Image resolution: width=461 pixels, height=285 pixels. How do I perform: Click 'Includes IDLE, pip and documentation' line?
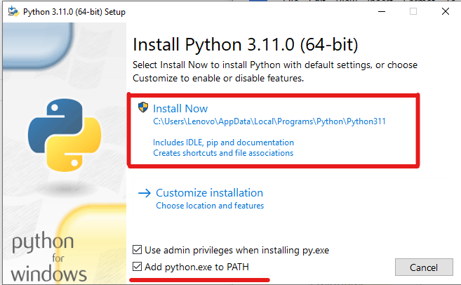pyautogui.click(x=223, y=142)
